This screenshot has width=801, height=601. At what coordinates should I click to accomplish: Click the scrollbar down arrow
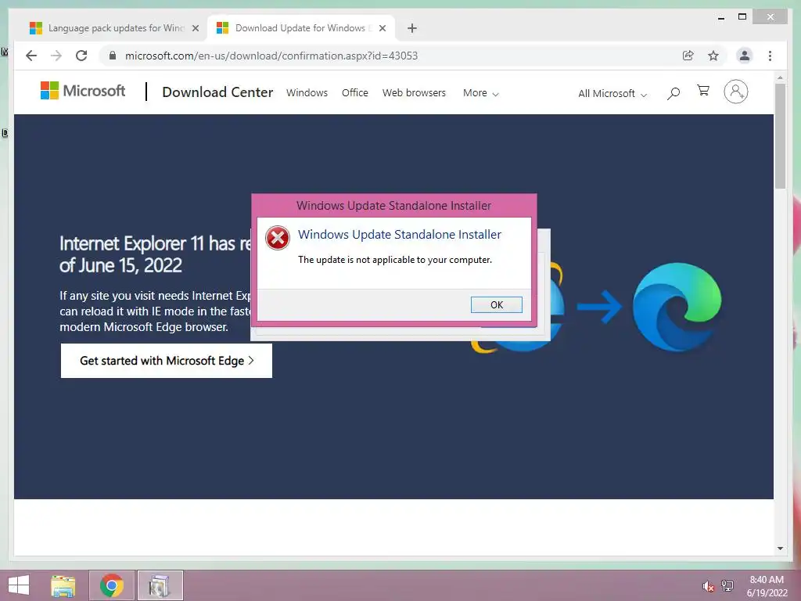(x=780, y=549)
